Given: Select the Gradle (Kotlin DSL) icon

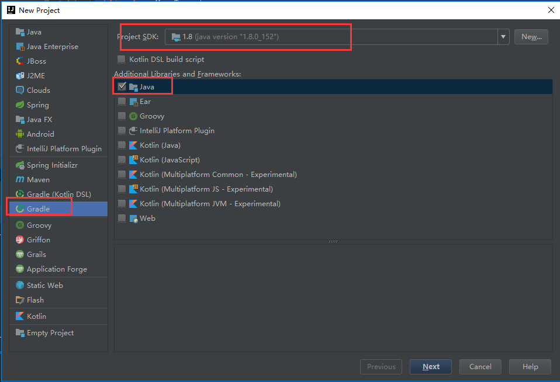Looking at the screenshot, I should click(x=20, y=194).
